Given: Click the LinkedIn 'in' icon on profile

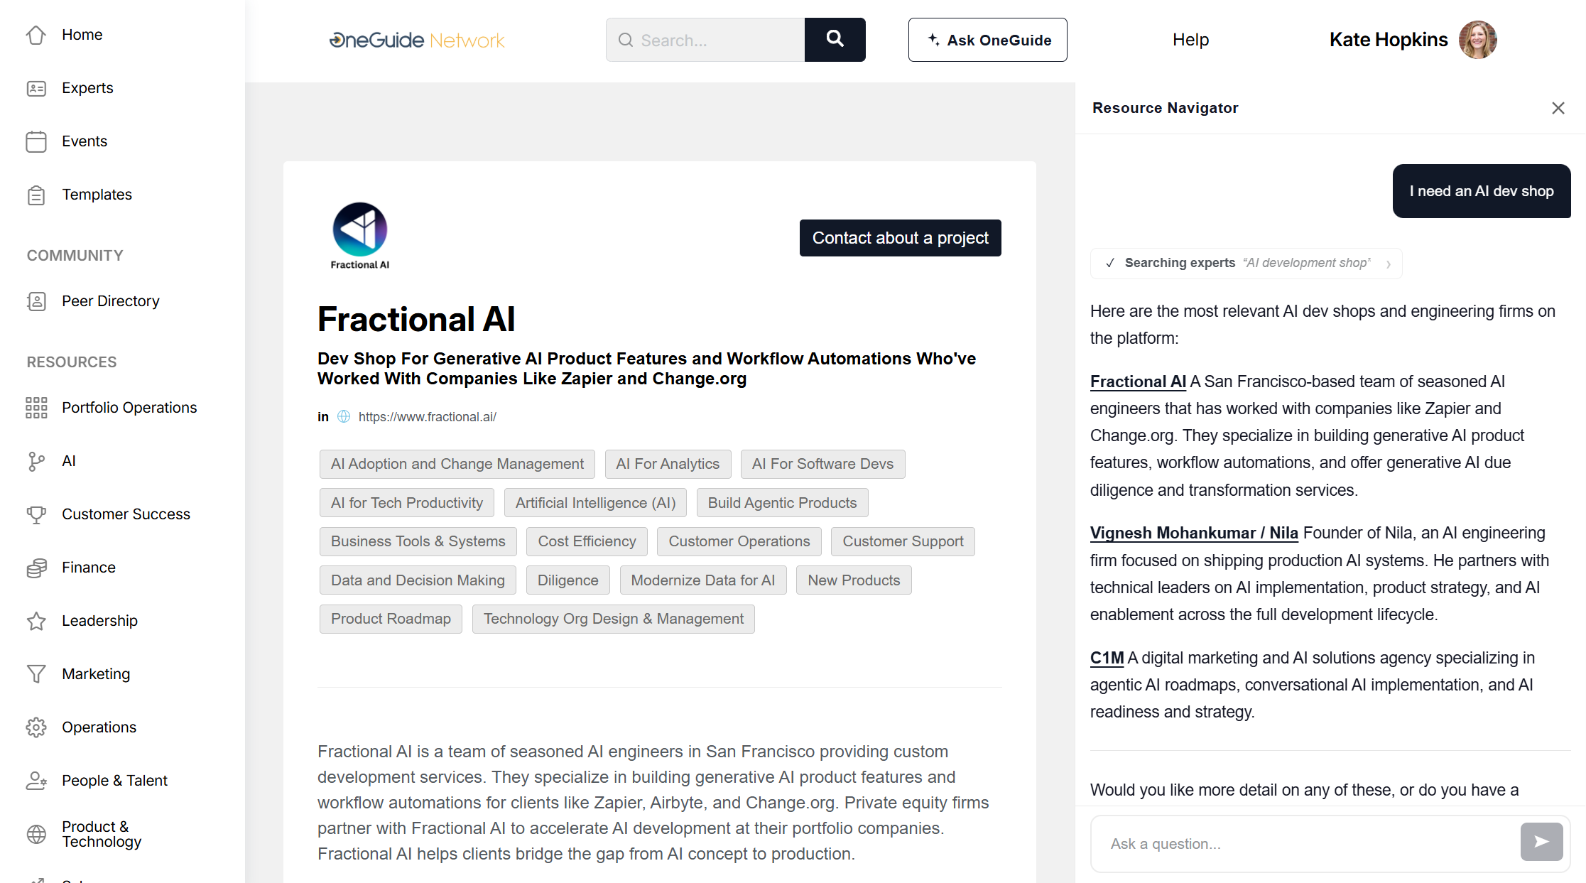Looking at the screenshot, I should click(x=323, y=417).
